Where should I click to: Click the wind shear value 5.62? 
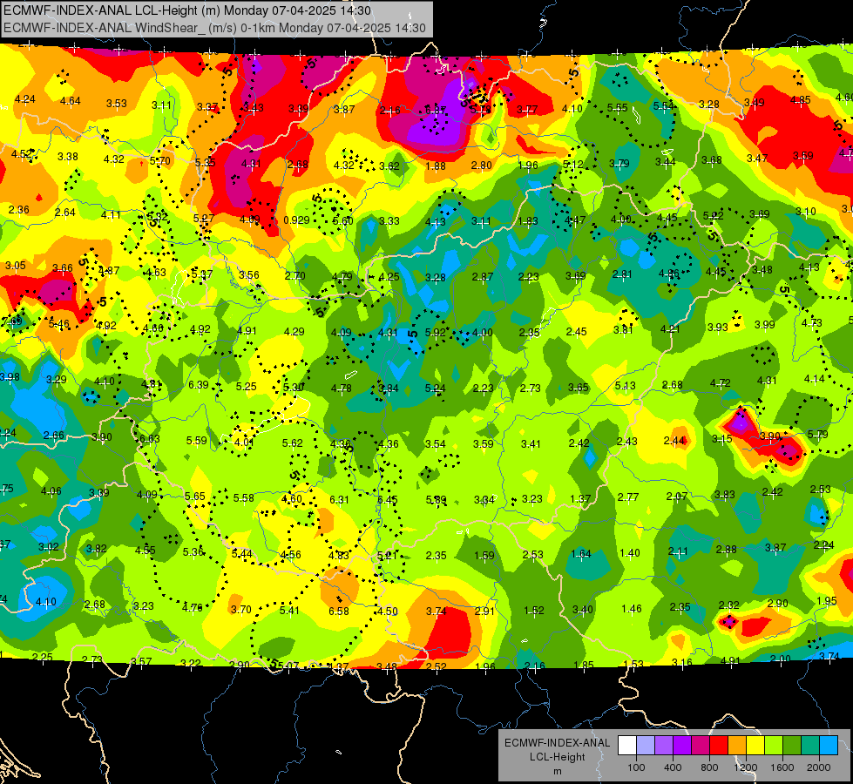pyautogui.click(x=292, y=443)
